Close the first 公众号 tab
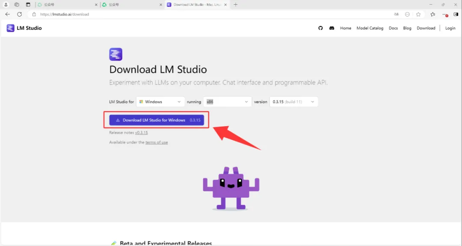 (x=96, y=5)
